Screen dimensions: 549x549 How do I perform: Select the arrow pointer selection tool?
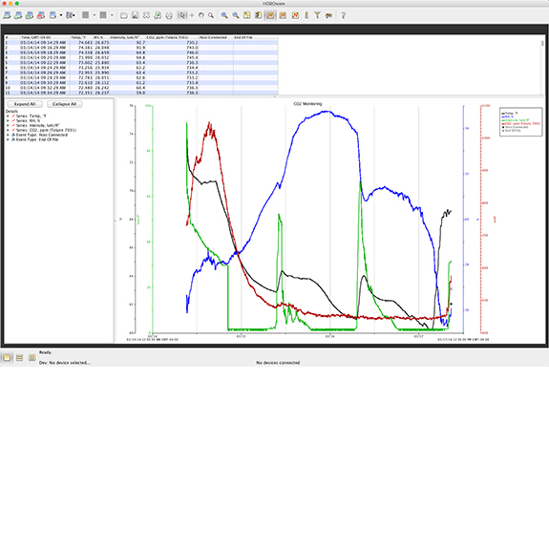[181, 15]
